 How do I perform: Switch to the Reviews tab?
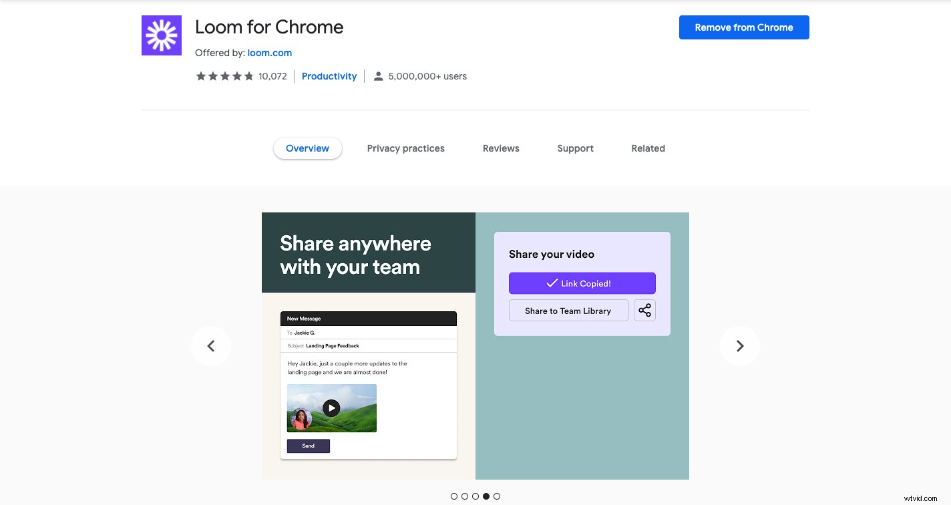[x=501, y=148]
